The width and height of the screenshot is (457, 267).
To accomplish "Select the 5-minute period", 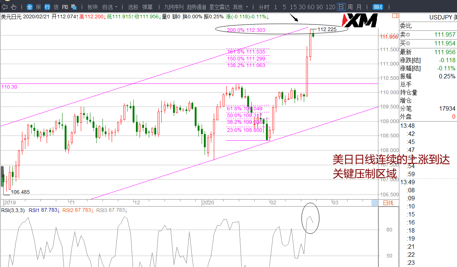I will 284,7.
